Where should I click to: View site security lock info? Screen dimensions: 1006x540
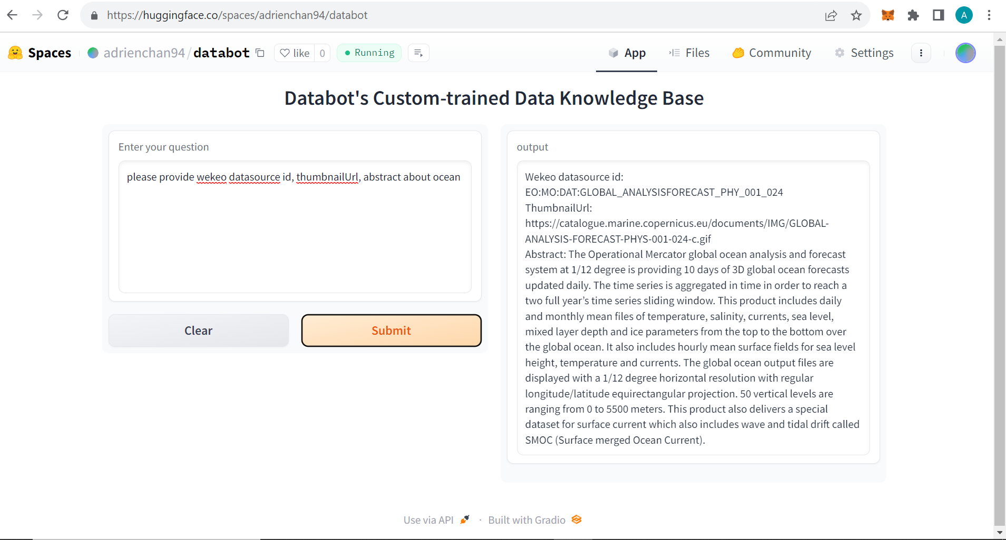point(94,15)
